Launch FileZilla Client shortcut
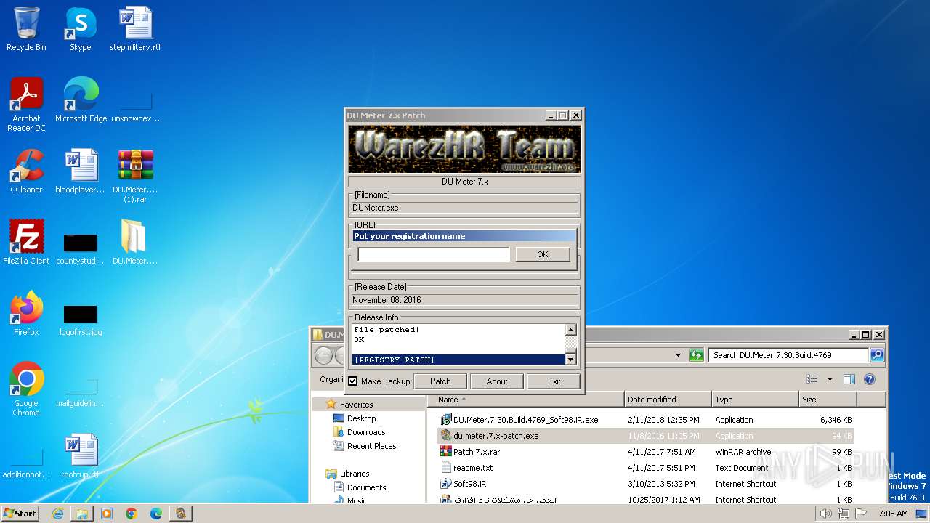The image size is (930, 523). point(26,242)
